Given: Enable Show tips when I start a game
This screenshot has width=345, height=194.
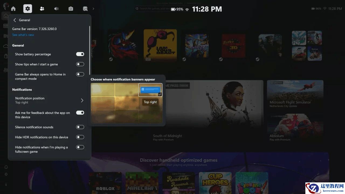Looking at the screenshot, I should click(80, 64).
